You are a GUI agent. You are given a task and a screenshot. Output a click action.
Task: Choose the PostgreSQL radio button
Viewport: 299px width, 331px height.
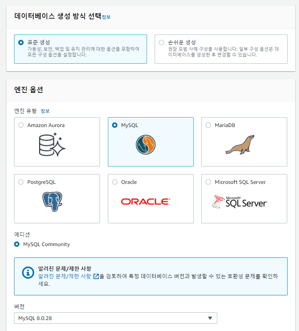tap(21, 182)
